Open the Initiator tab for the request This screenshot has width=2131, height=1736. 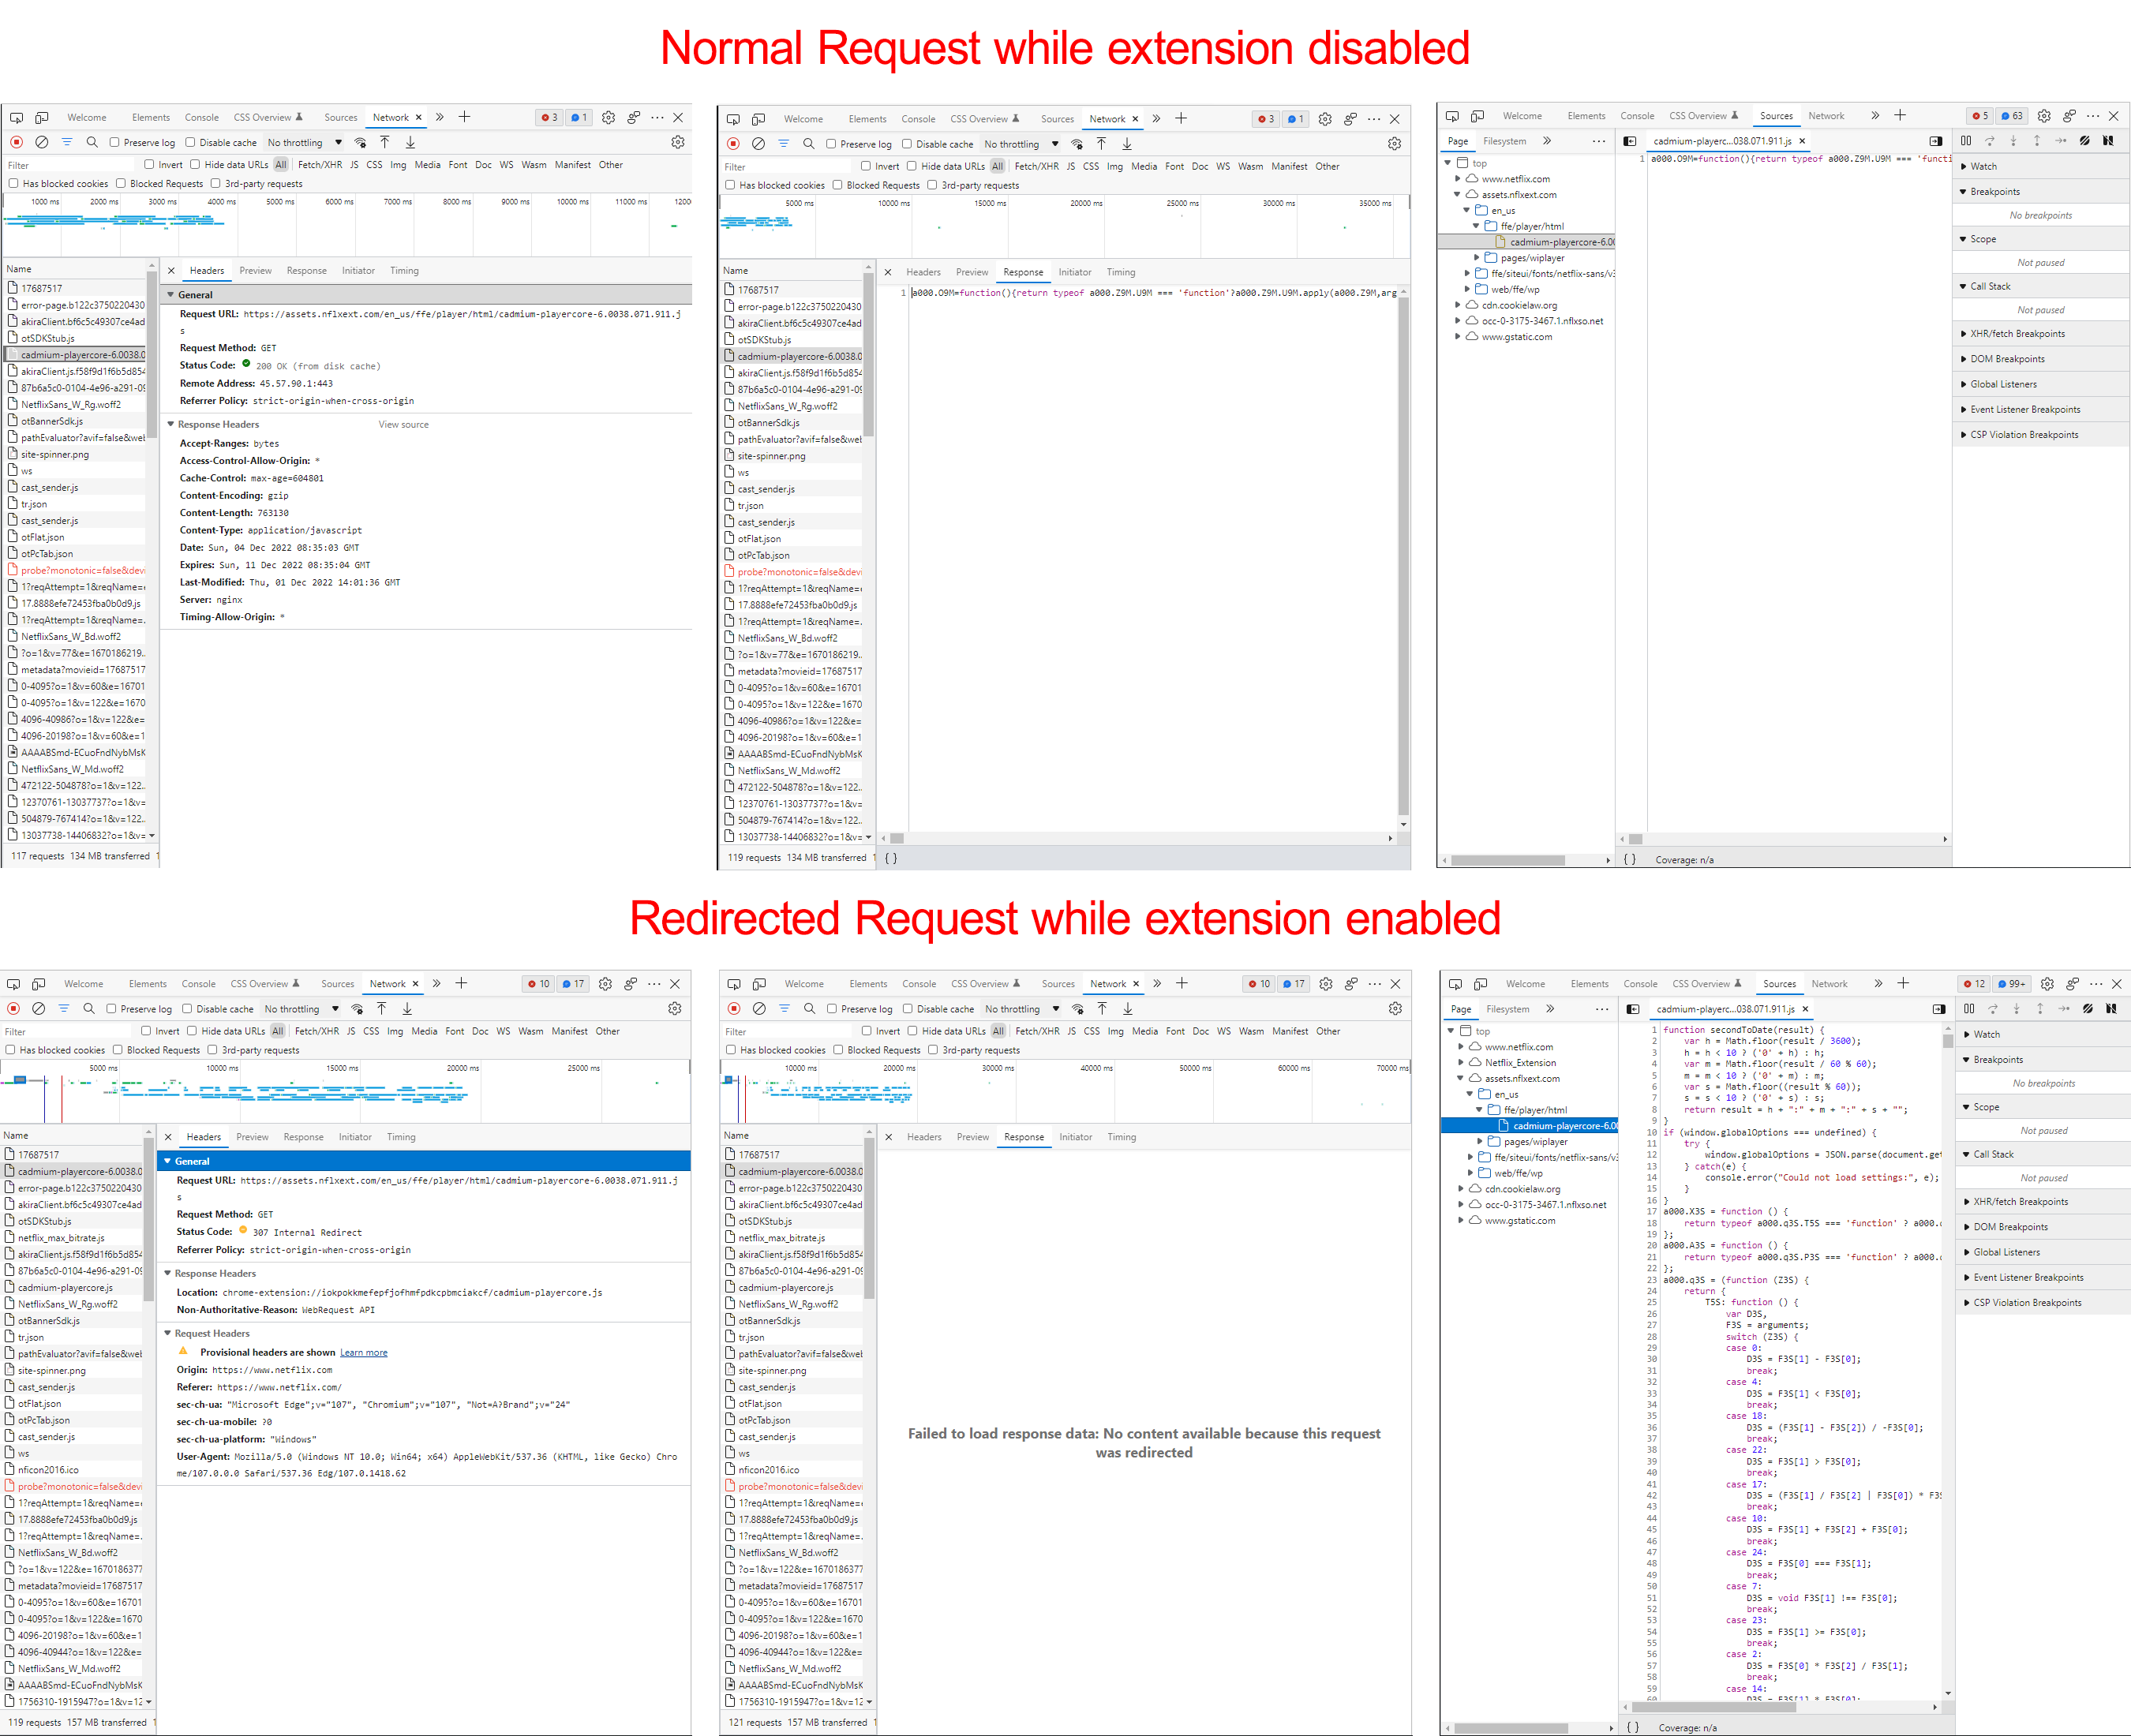coord(358,270)
